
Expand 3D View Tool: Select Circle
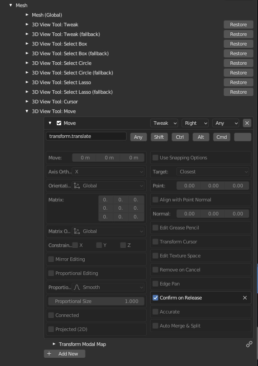coord(27,63)
